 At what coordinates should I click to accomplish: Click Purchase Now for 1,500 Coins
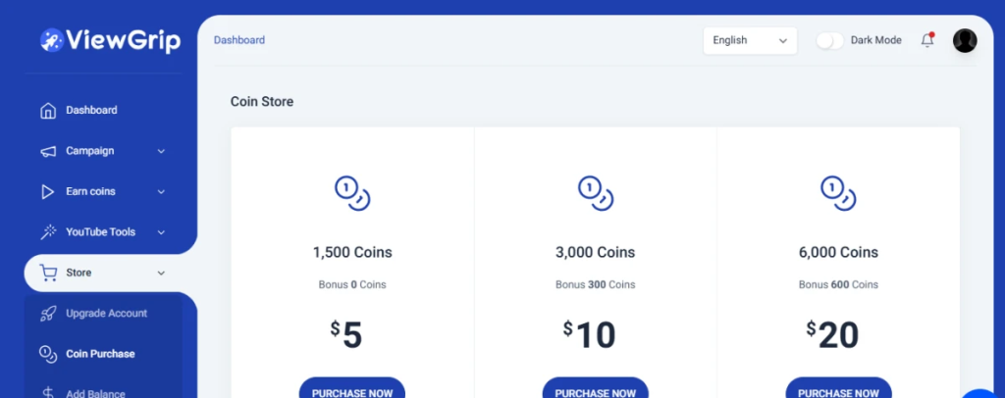pyautogui.click(x=352, y=388)
